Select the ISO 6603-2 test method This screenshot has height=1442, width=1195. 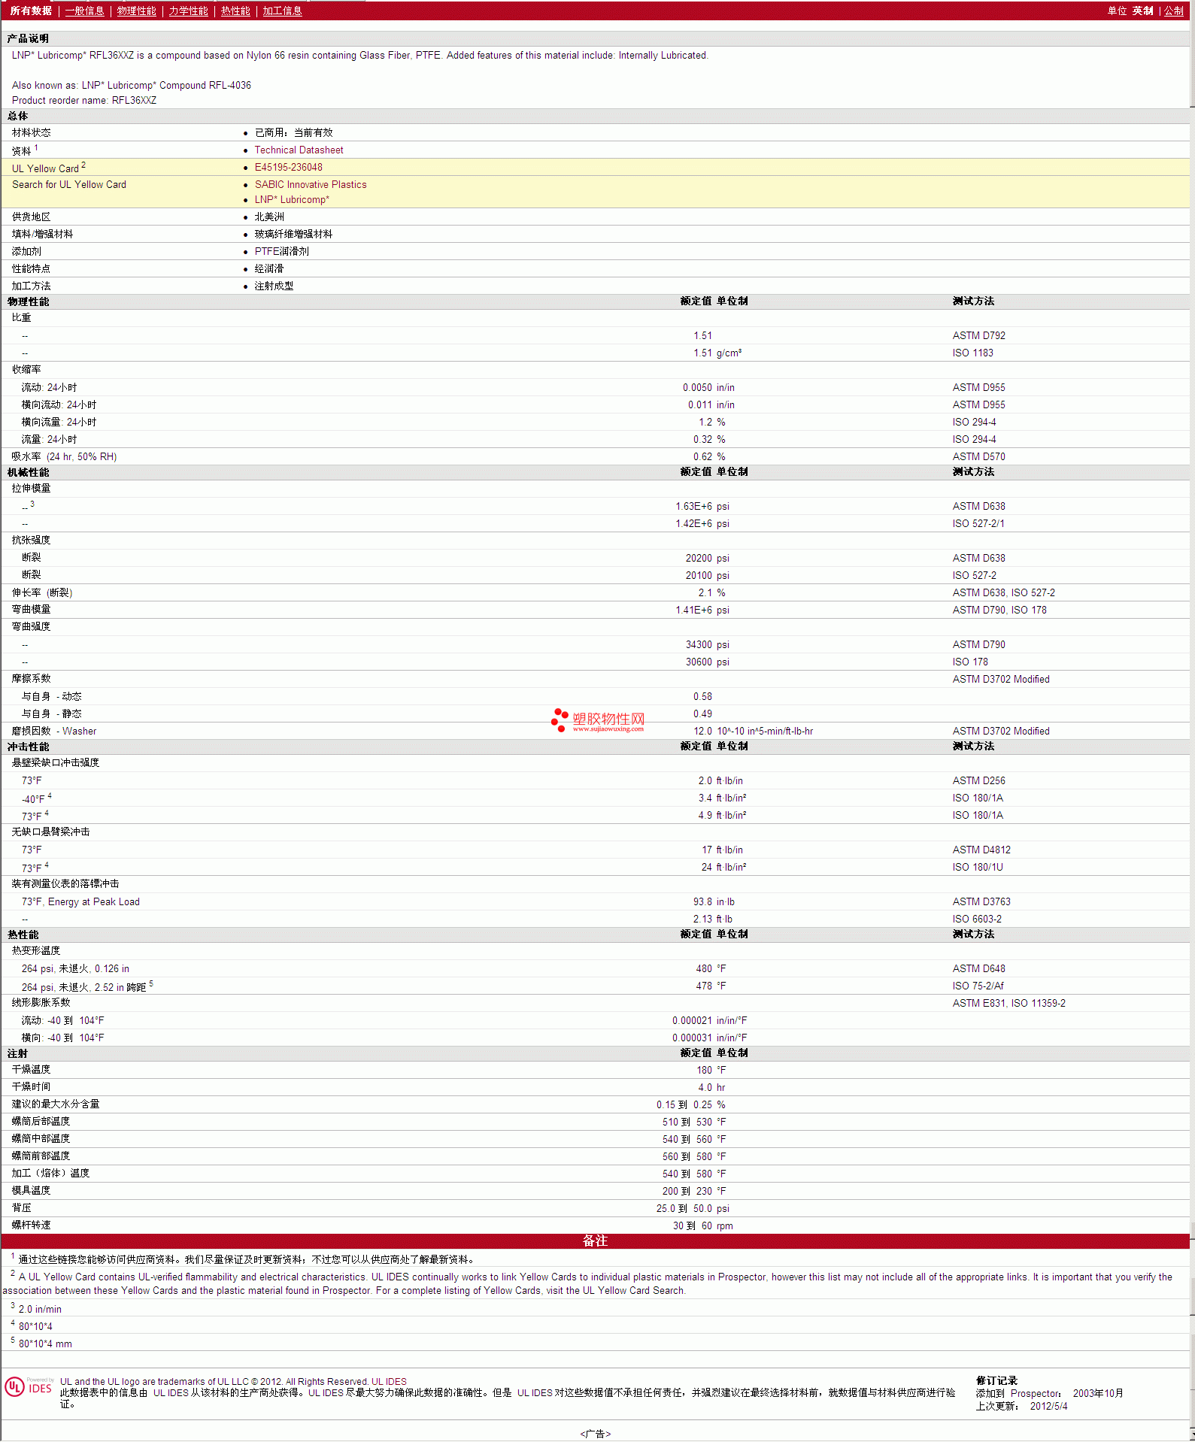tap(977, 919)
